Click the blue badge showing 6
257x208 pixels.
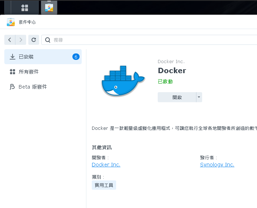click(76, 57)
